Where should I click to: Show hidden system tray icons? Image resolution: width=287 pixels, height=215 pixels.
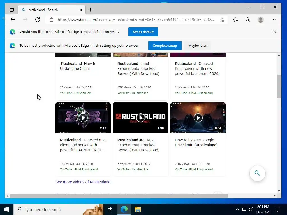[x=237, y=209]
